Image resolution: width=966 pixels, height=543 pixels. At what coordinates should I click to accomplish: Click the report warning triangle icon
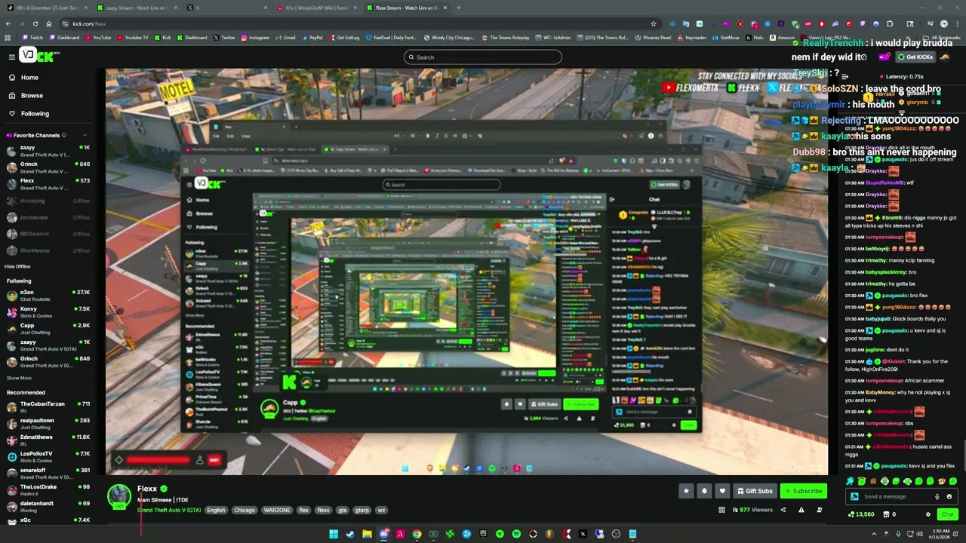801,510
